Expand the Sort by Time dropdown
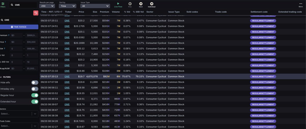The width and height of the screenshot is (306, 129). coord(67,6)
